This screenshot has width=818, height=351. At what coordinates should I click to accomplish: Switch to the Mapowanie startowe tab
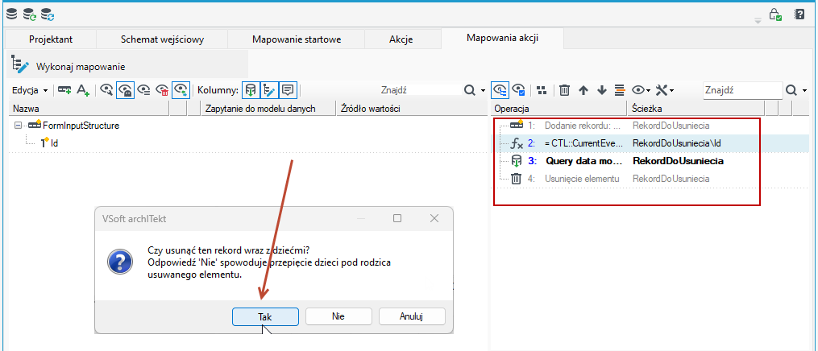[x=297, y=39]
